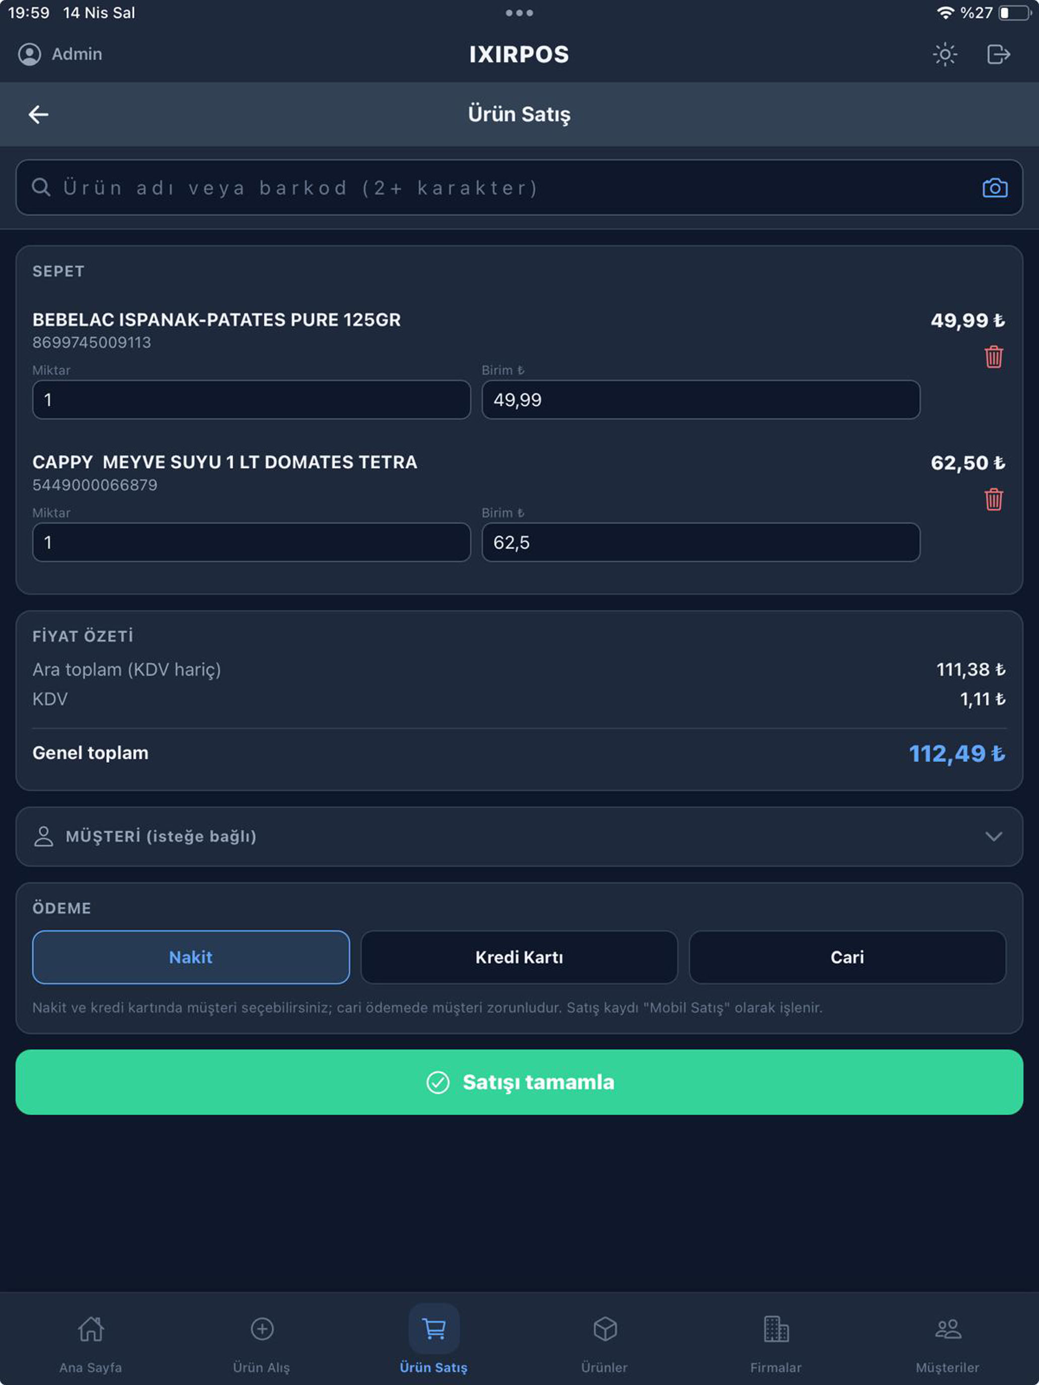Focus the product name or barcode search field

pos(519,188)
